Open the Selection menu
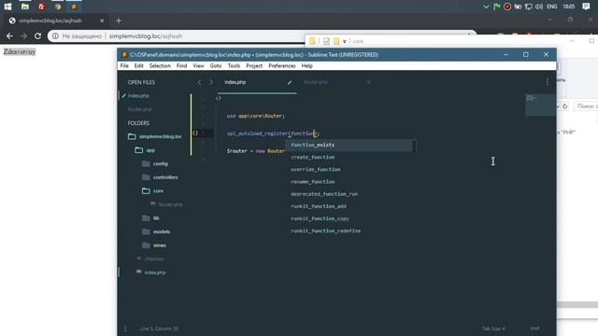598x336 pixels. [160, 66]
